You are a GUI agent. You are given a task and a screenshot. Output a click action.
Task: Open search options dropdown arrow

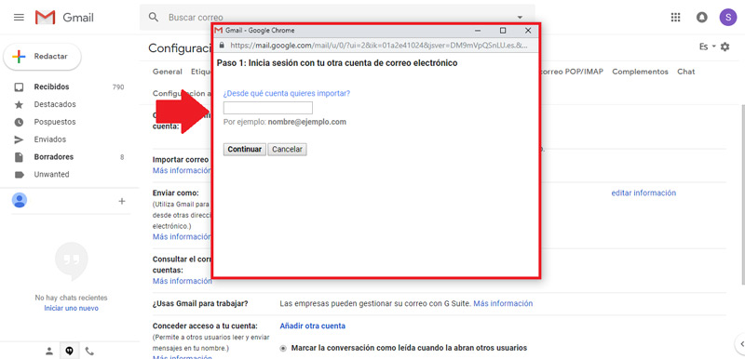pyautogui.click(x=520, y=18)
